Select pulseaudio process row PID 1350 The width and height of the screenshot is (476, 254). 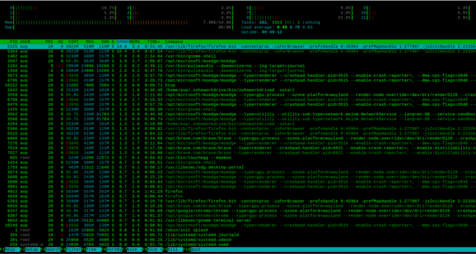click(x=238, y=71)
